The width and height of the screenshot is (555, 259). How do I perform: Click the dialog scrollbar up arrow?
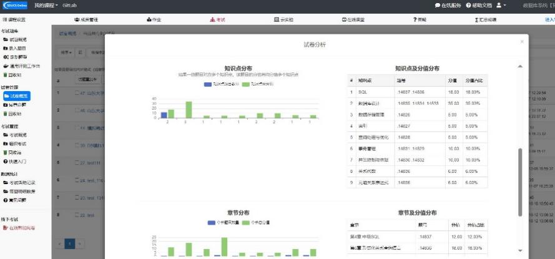coord(519,66)
